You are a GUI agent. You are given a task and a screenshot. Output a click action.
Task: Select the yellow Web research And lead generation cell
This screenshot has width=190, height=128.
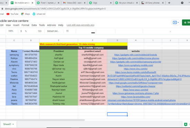click(x=83, y=44)
